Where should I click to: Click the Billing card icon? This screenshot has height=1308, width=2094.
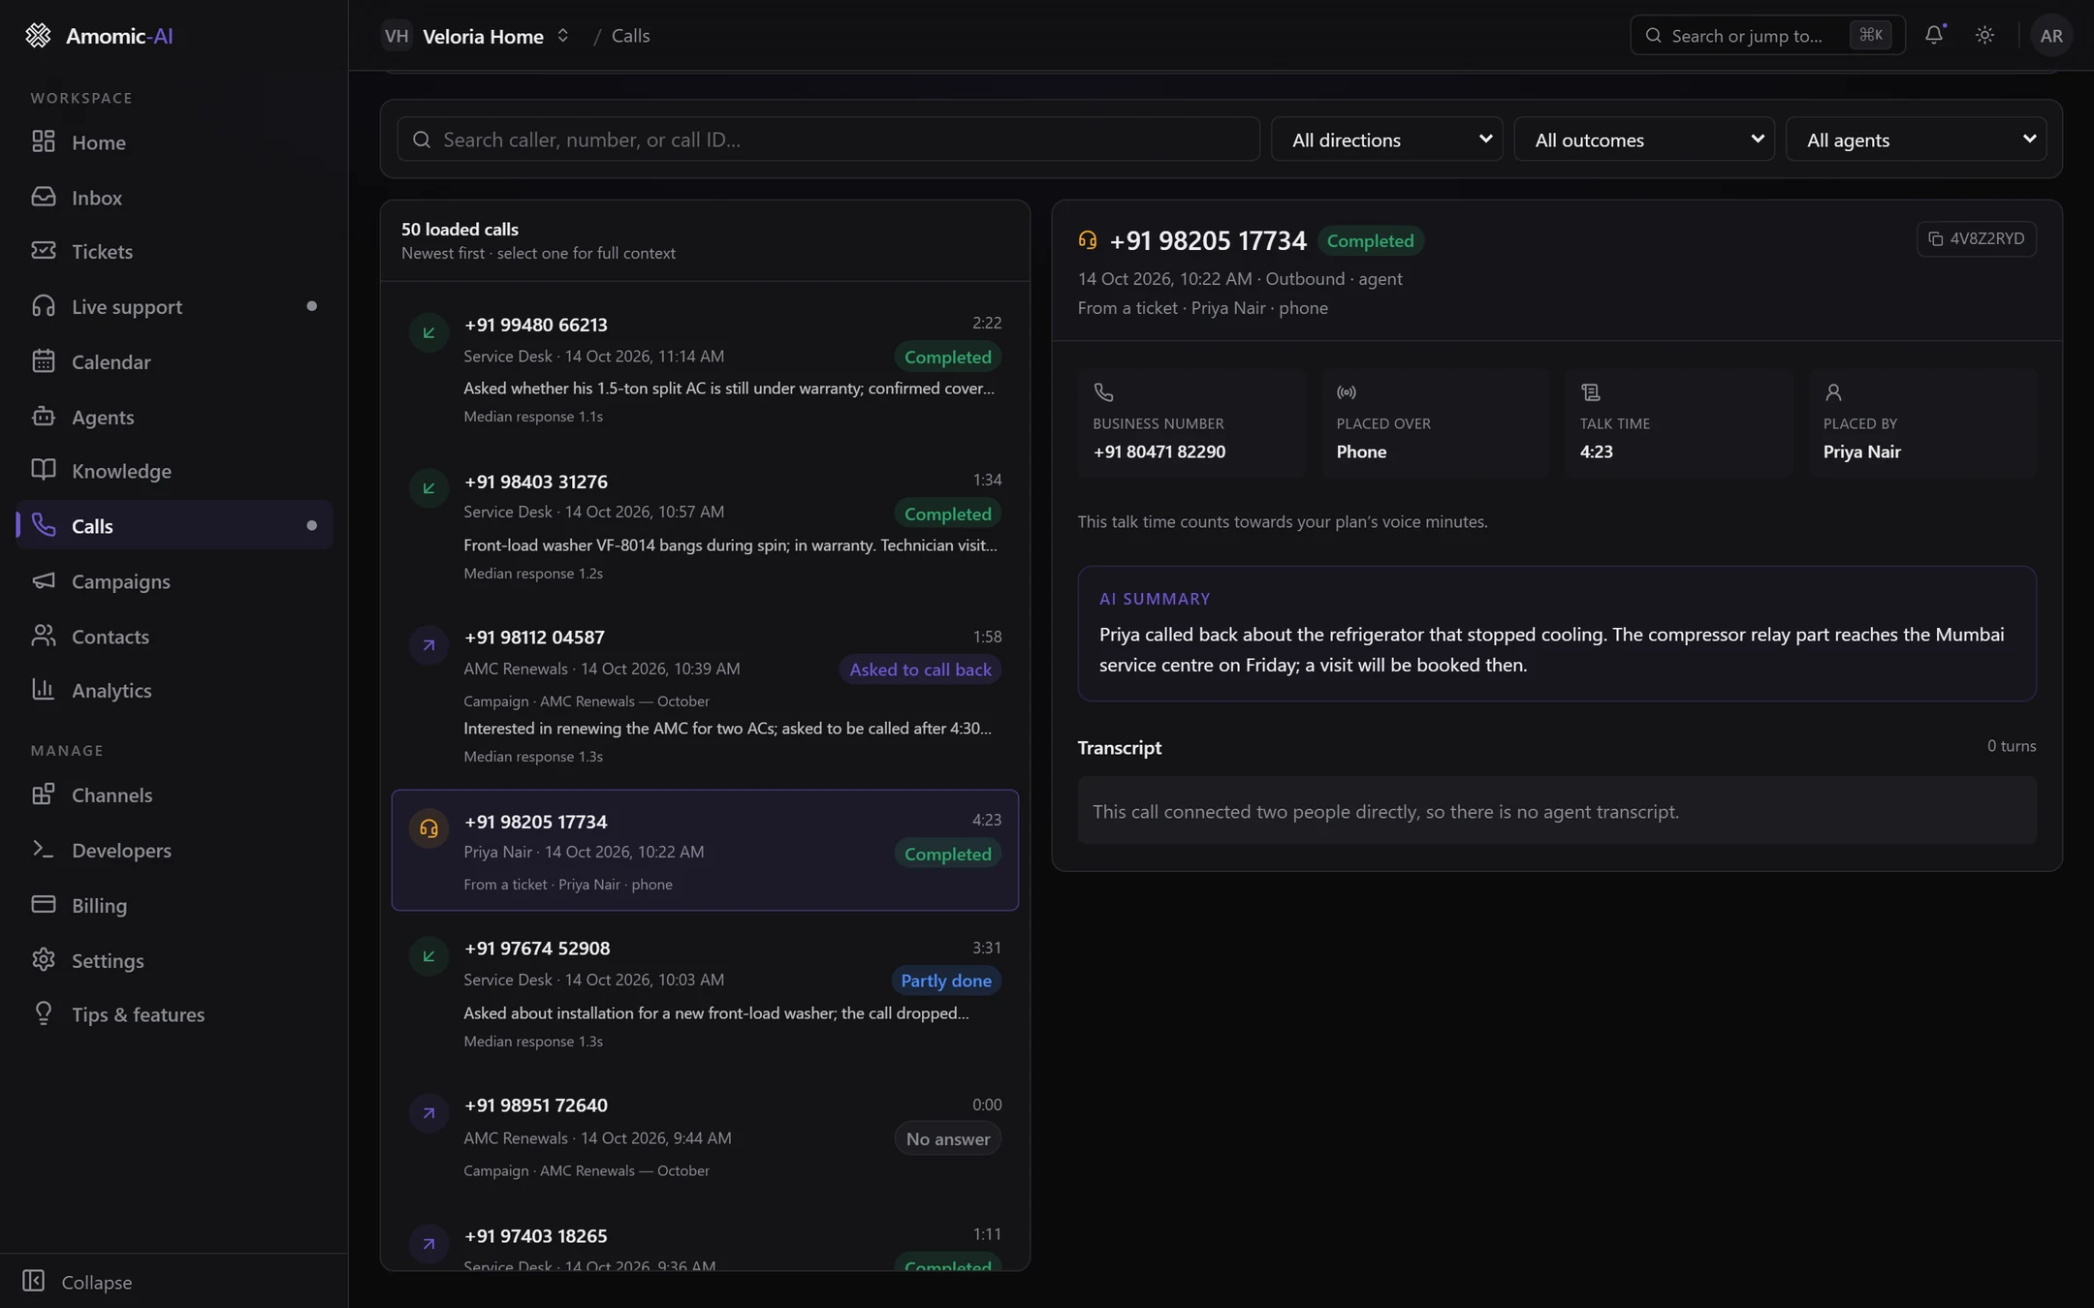43,904
